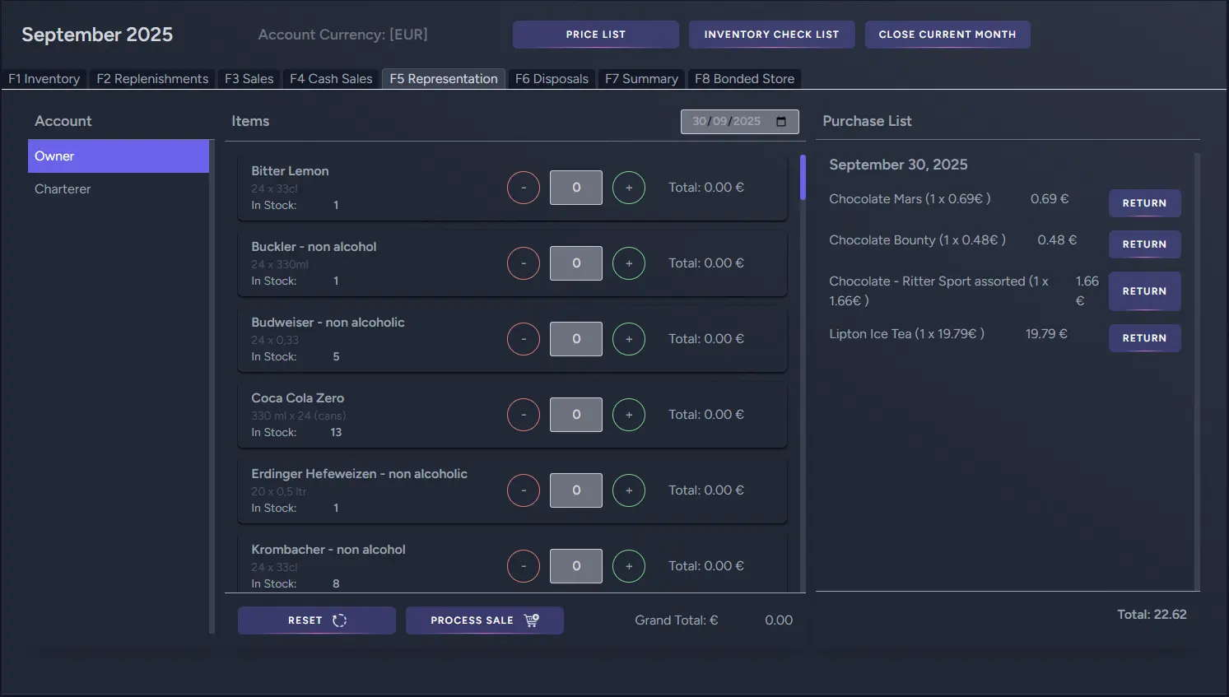Reduce Krombacher quantity using minus icon
This screenshot has height=697, width=1229.
click(524, 566)
